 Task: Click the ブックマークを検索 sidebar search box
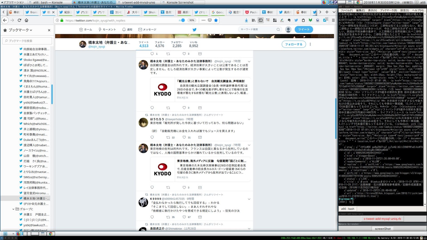click(27, 41)
